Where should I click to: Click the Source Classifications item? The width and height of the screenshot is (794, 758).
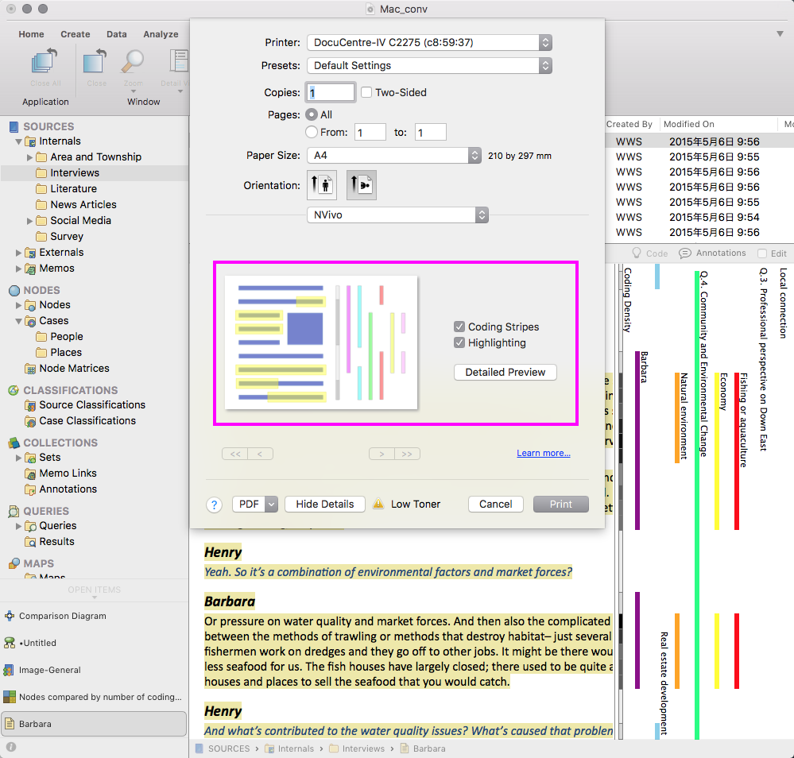[x=92, y=404]
